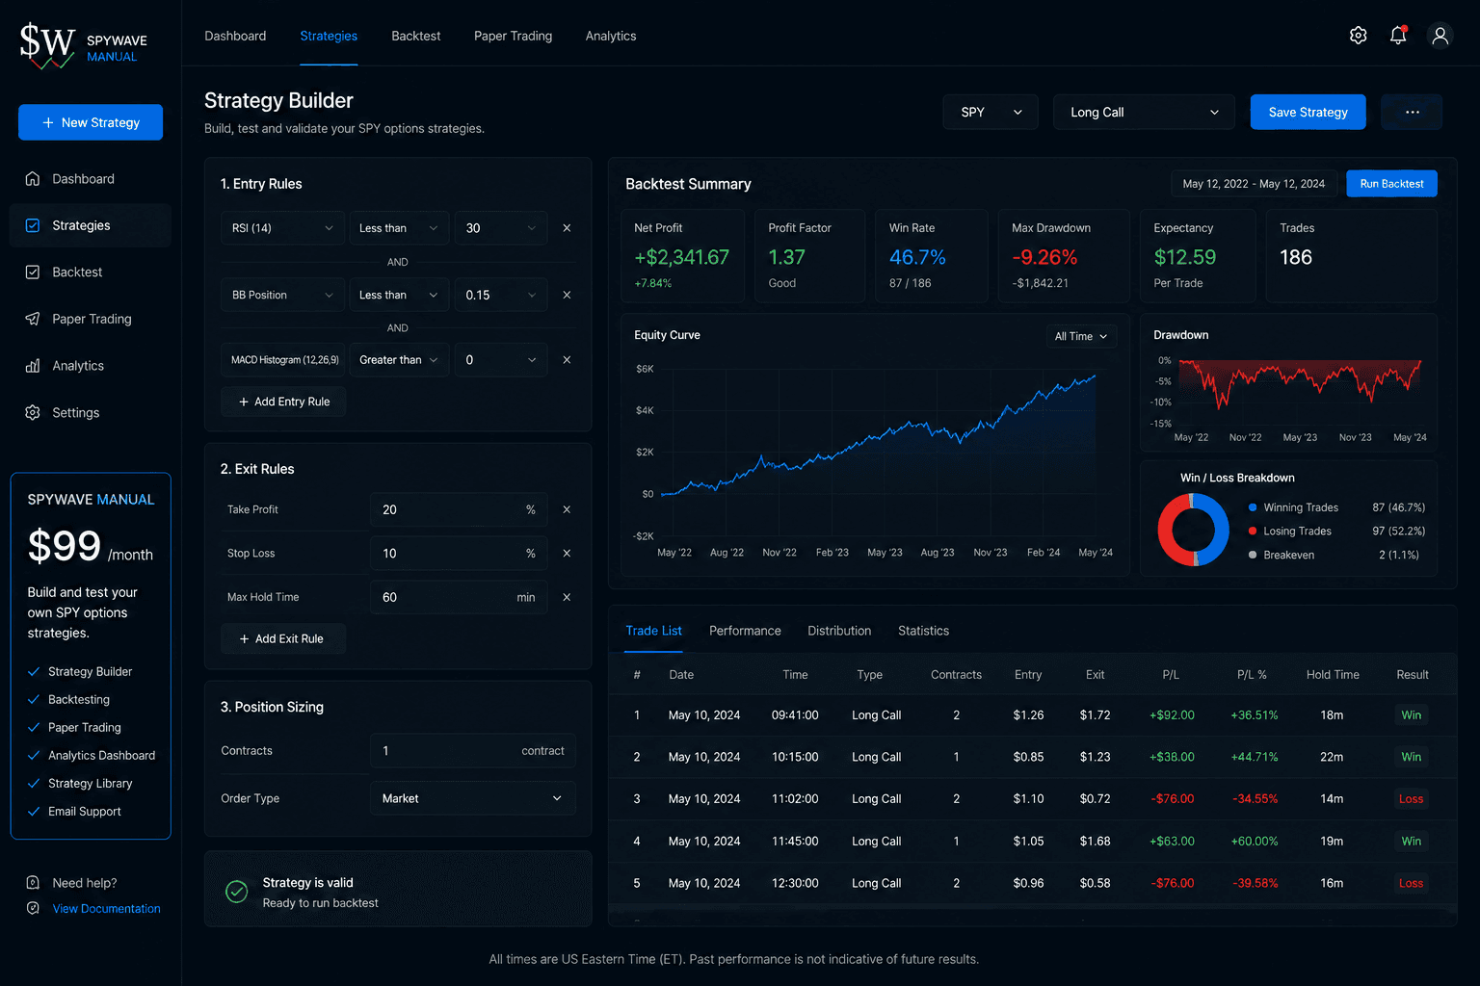
Task: Switch to the Performance tab
Action: (x=745, y=631)
